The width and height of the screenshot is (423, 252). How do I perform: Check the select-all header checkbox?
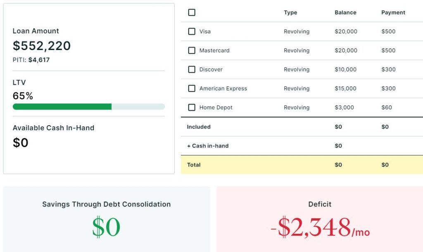click(x=192, y=12)
